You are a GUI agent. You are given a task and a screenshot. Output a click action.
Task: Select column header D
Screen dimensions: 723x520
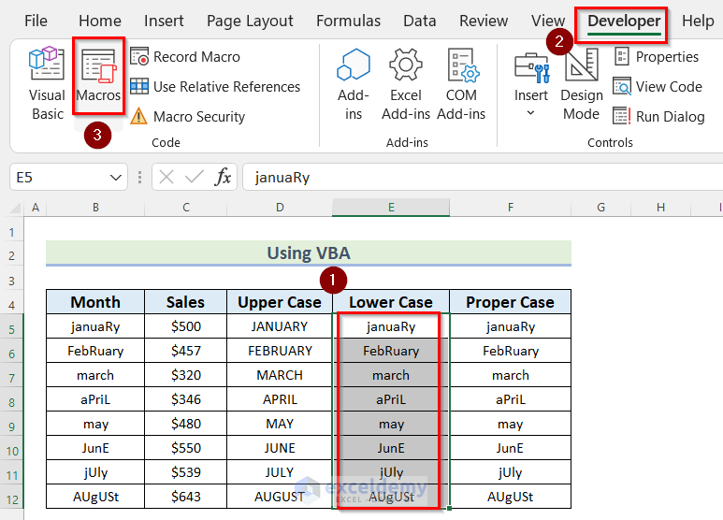(280, 208)
